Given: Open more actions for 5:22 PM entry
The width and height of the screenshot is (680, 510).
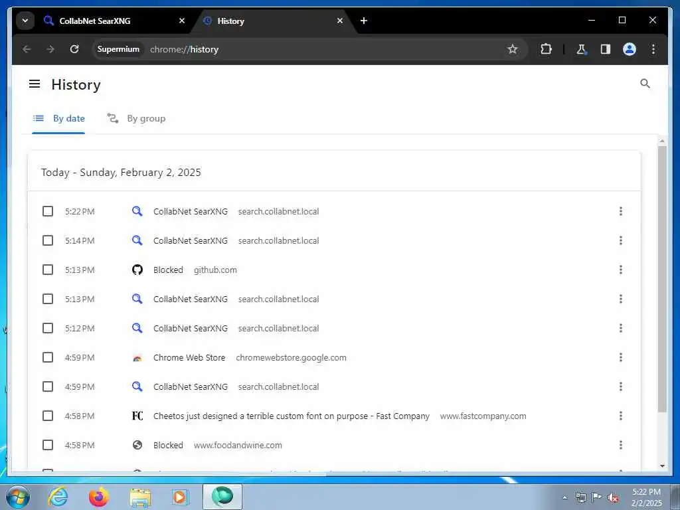Looking at the screenshot, I should [621, 211].
